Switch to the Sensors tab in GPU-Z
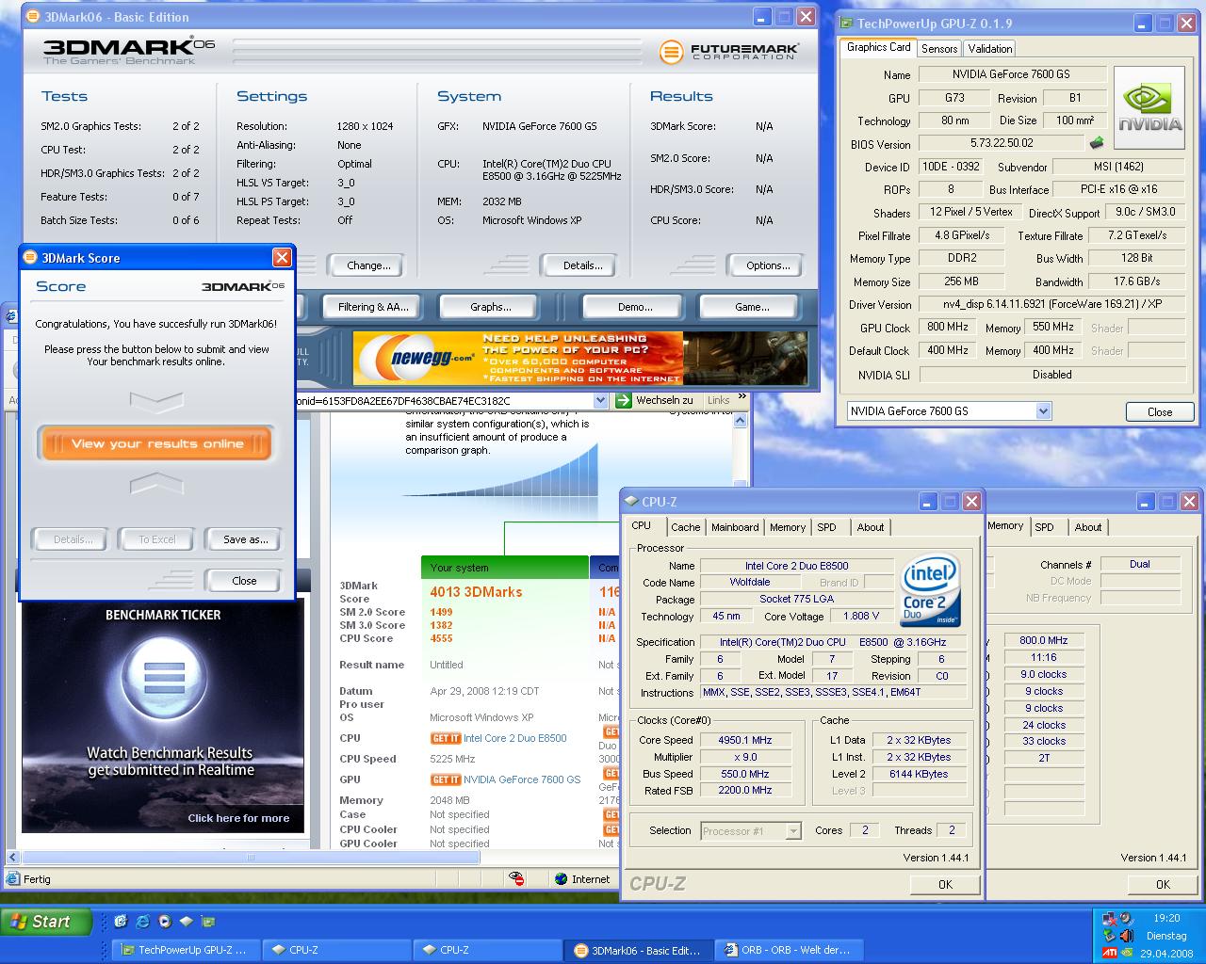The image size is (1206, 964). tap(939, 49)
